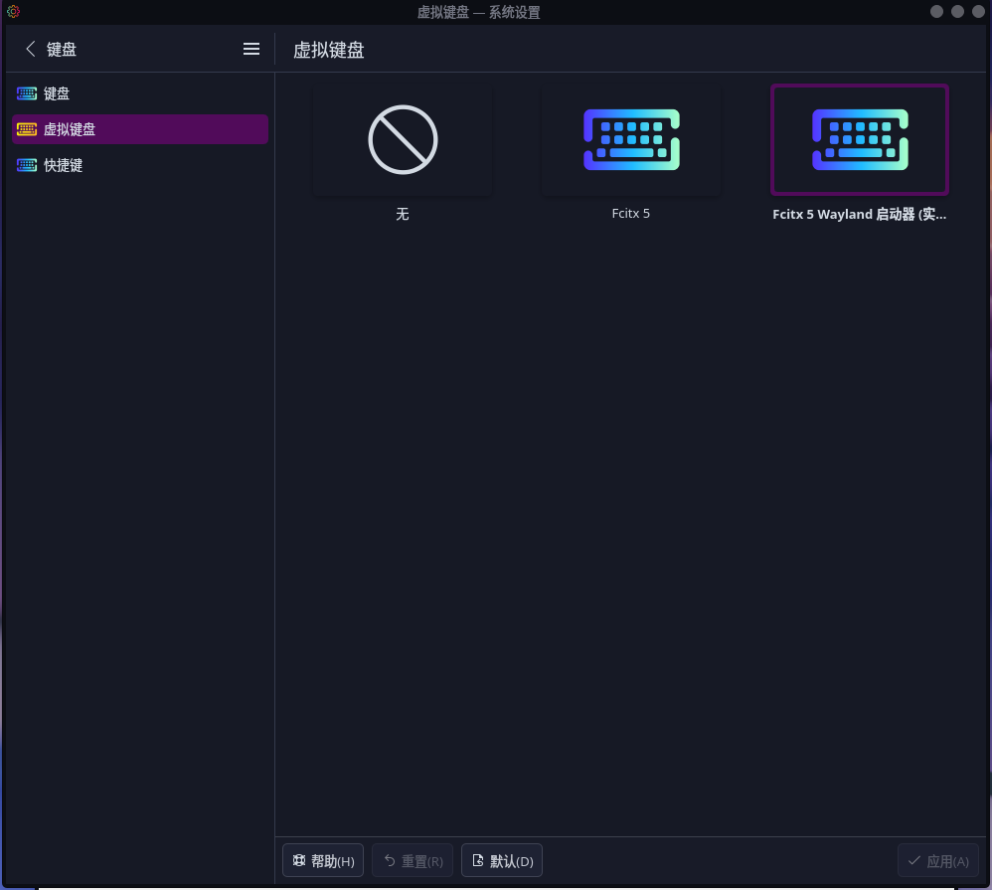This screenshot has height=890, width=992.
Task: Go to 键盘 page in the sidebar list
Action: coord(57,93)
